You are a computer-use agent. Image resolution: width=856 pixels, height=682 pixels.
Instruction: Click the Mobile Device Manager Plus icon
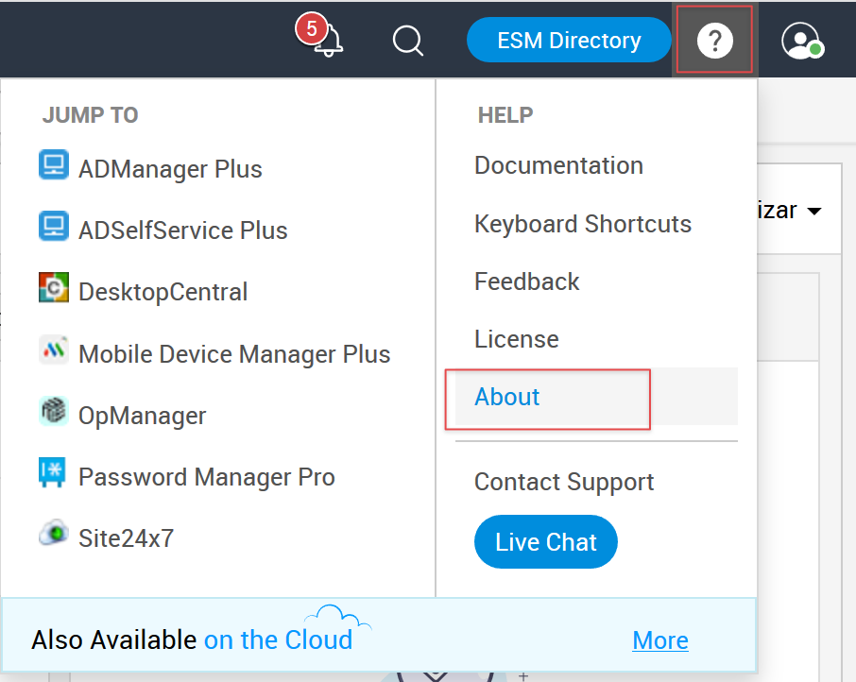pyautogui.click(x=54, y=349)
